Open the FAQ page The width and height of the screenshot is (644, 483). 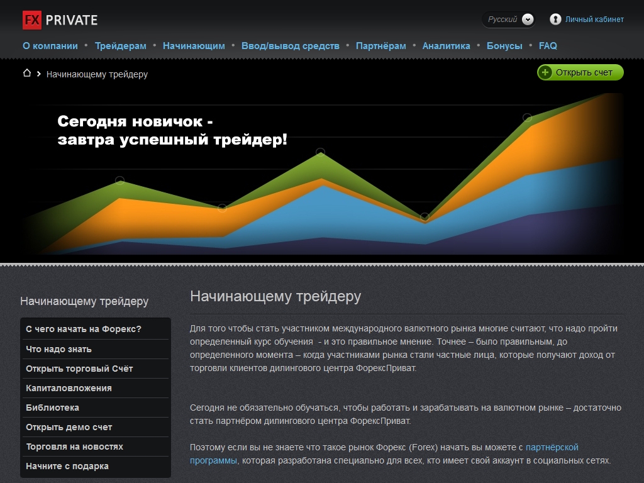click(x=548, y=46)
